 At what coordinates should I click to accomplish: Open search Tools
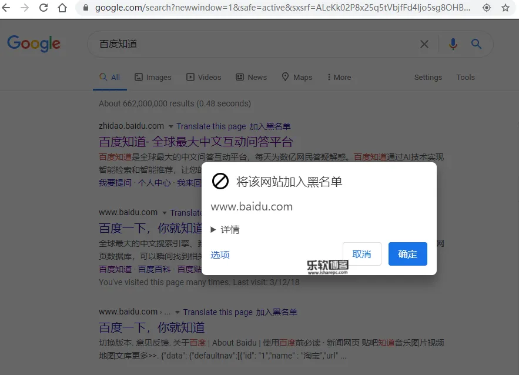pyautogui.click(x=466, y=78)
